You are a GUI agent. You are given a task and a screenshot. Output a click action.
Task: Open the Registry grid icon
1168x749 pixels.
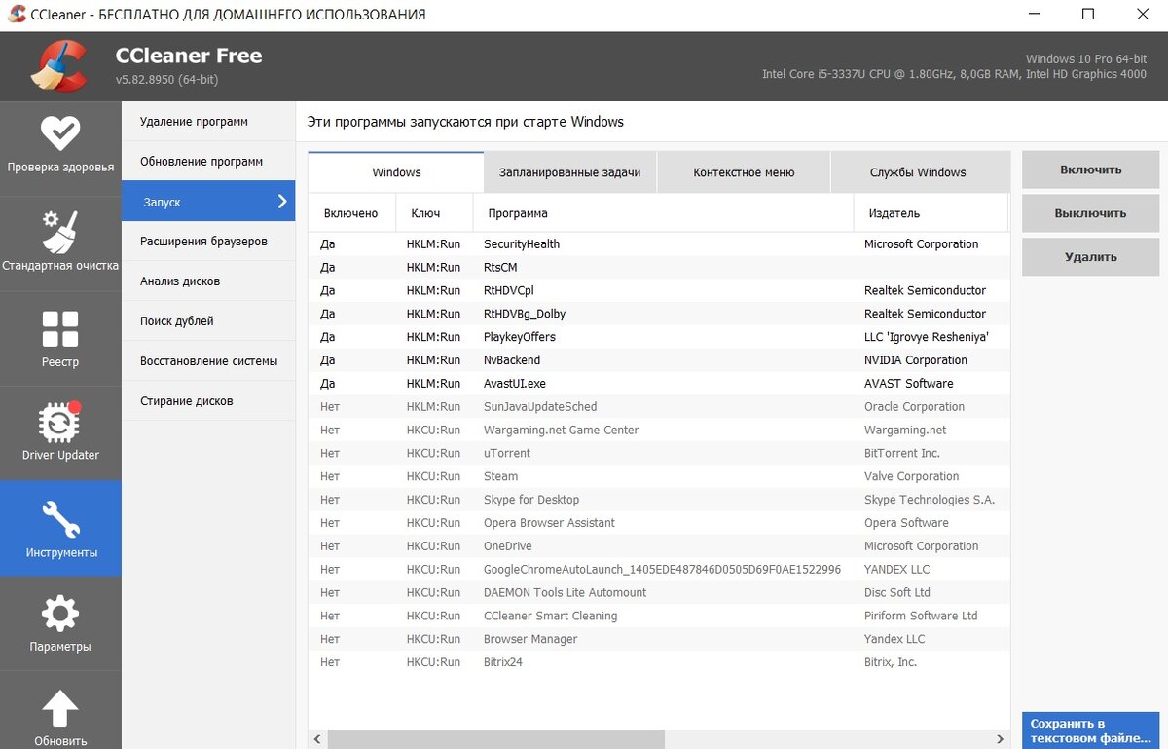pos(60,329)
